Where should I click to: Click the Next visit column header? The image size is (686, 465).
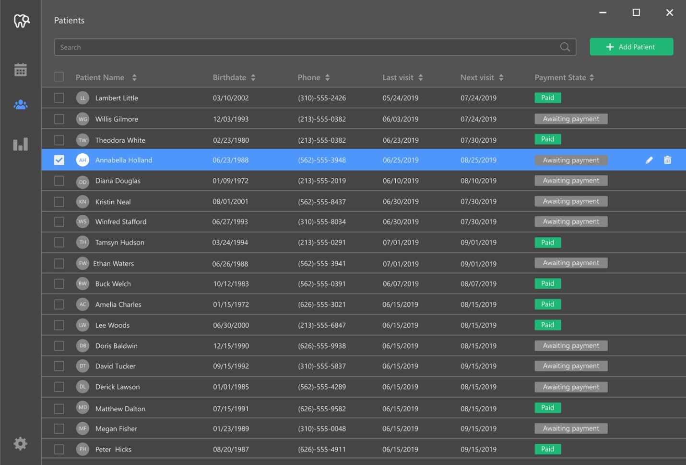[477, 77]
